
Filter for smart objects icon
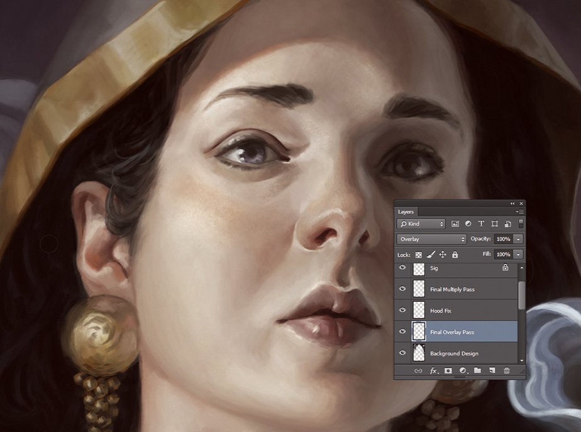507,224
